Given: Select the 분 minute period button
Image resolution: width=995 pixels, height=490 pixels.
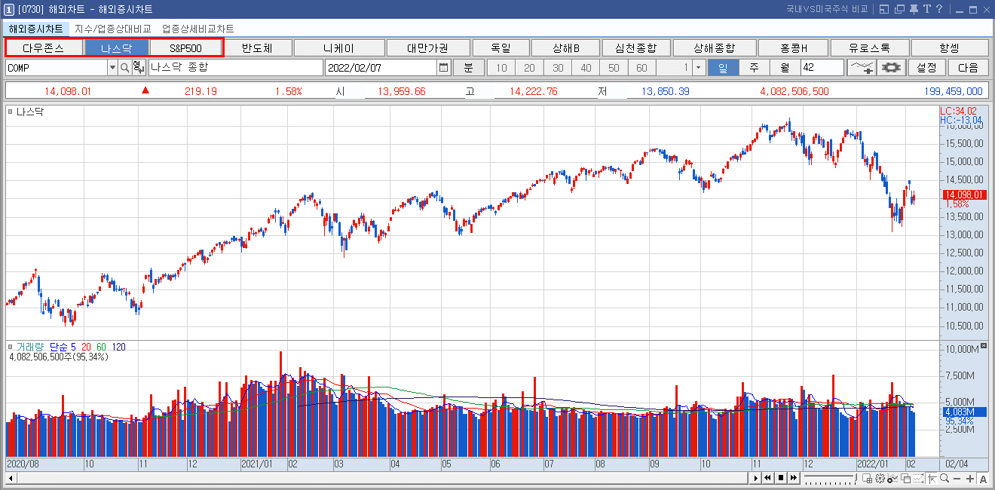Looking at the screenshot, I should [x=468, y=68].
